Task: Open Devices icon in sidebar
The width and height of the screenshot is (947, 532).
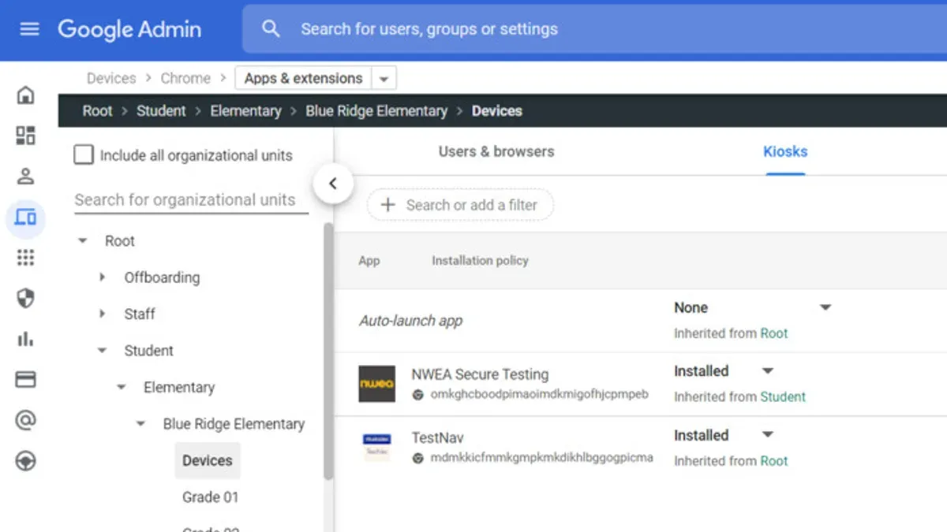Action: point(26,218)
